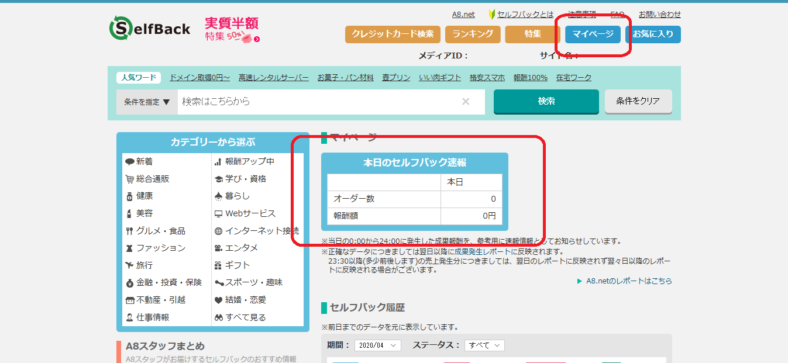Select the インターネット接続 category
This screenshot has width=788, height=363.
pos(257,231)
